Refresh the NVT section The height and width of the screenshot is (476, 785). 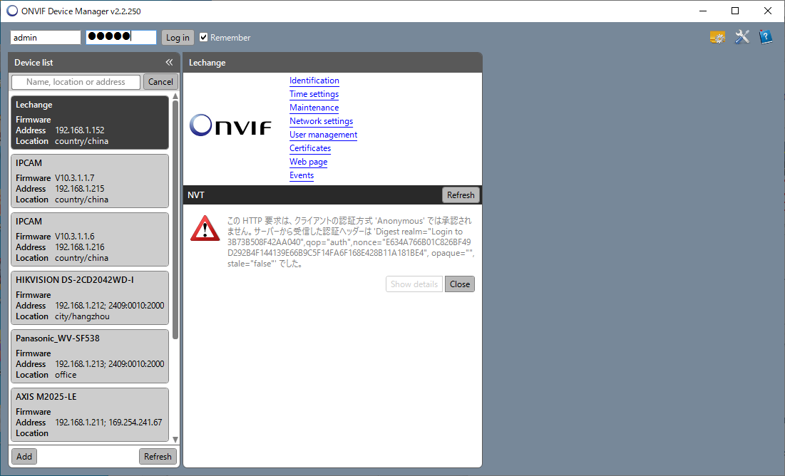point(461,195)
